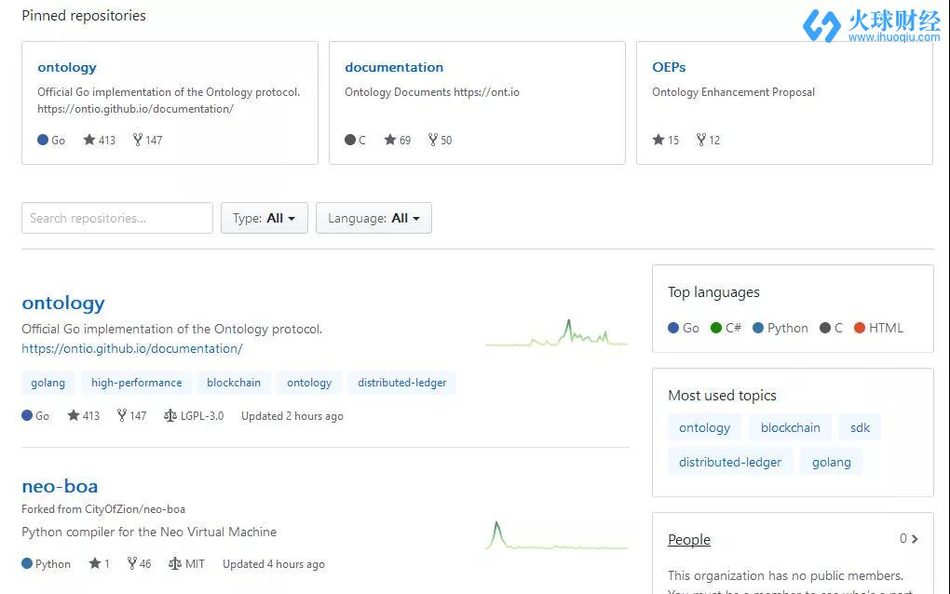Click fork icon on pinned documentation card
The height and width of the screenshot is (594, 950).
(432, 140)
